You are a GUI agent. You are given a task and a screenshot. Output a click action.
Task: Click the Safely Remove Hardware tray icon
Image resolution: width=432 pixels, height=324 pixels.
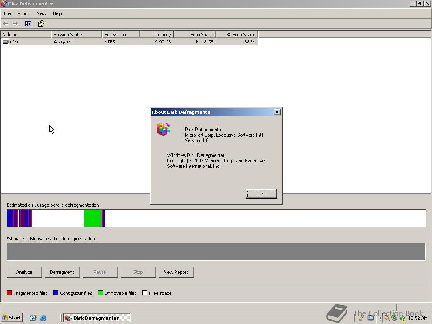(x=394, y=319)
